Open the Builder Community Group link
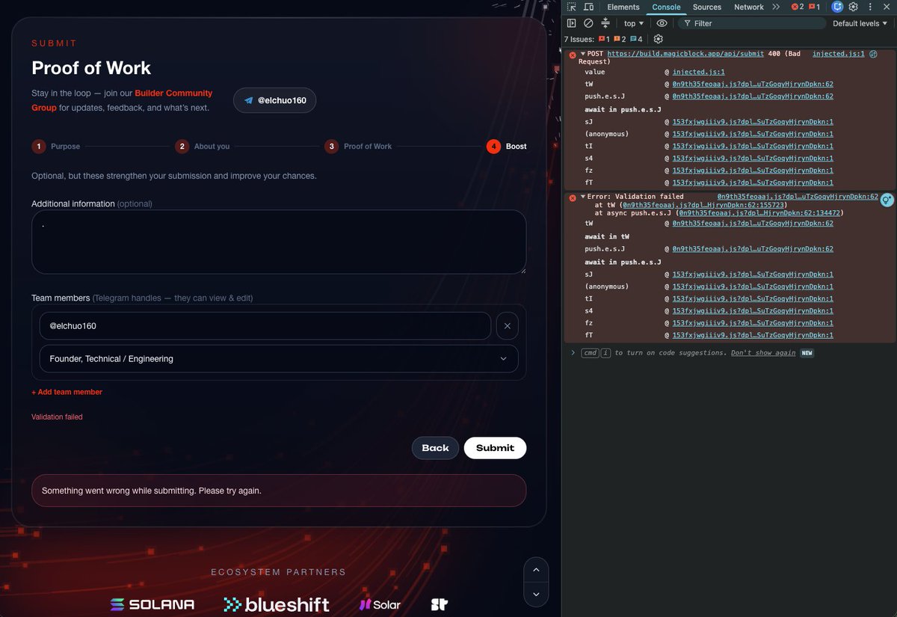This screenshot has width=897, height=617. [122, 100]
